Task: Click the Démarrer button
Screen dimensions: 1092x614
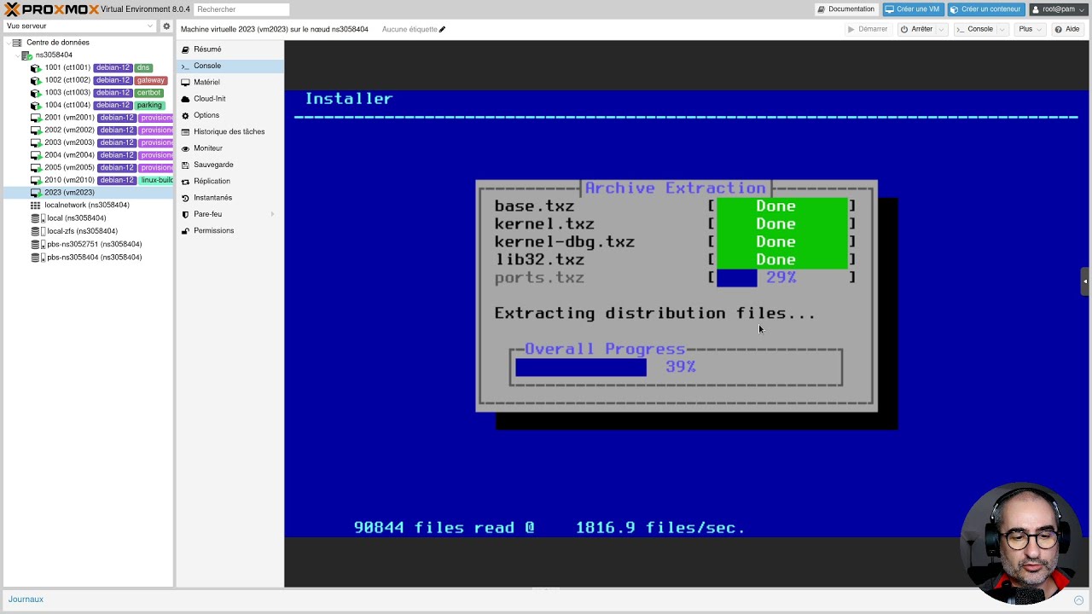Action: [868, 29]
